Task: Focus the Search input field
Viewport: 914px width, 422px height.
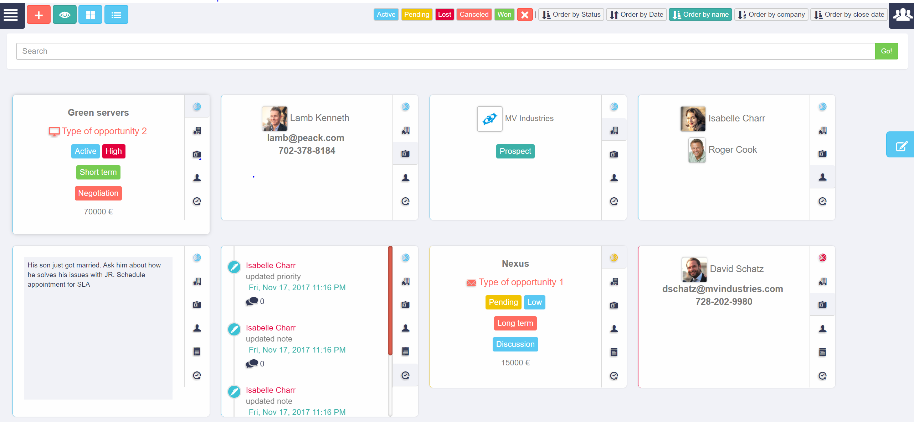Action: tap(446, 51)
